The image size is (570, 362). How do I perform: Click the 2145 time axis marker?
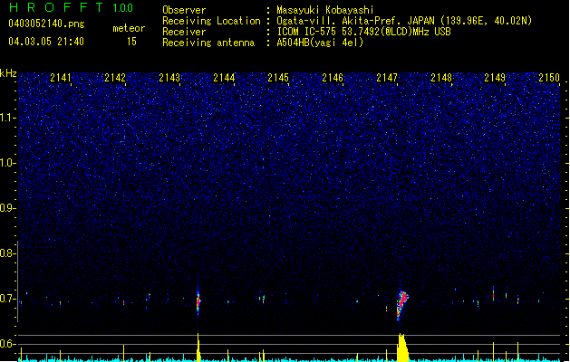coord(278,77)
